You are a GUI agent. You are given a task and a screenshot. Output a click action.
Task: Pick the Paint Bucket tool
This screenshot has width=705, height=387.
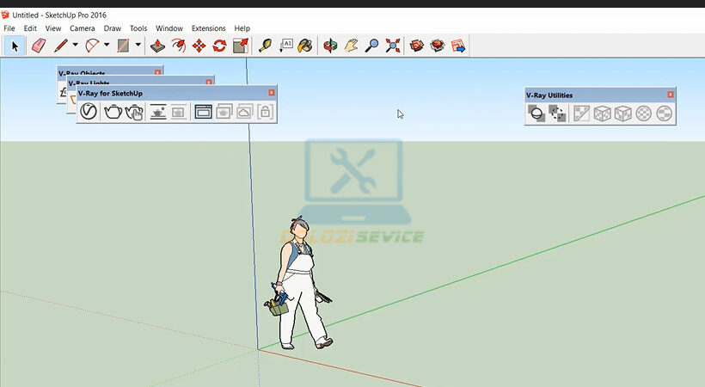tap(304, 45)
